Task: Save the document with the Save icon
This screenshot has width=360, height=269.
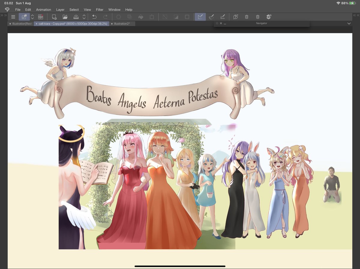Action: 76,17
